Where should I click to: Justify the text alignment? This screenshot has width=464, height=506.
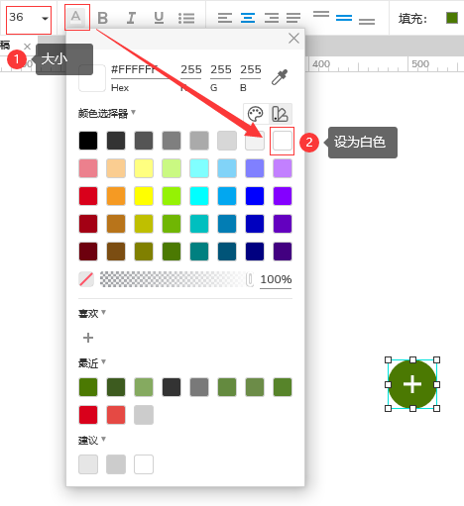click(293, 18)
